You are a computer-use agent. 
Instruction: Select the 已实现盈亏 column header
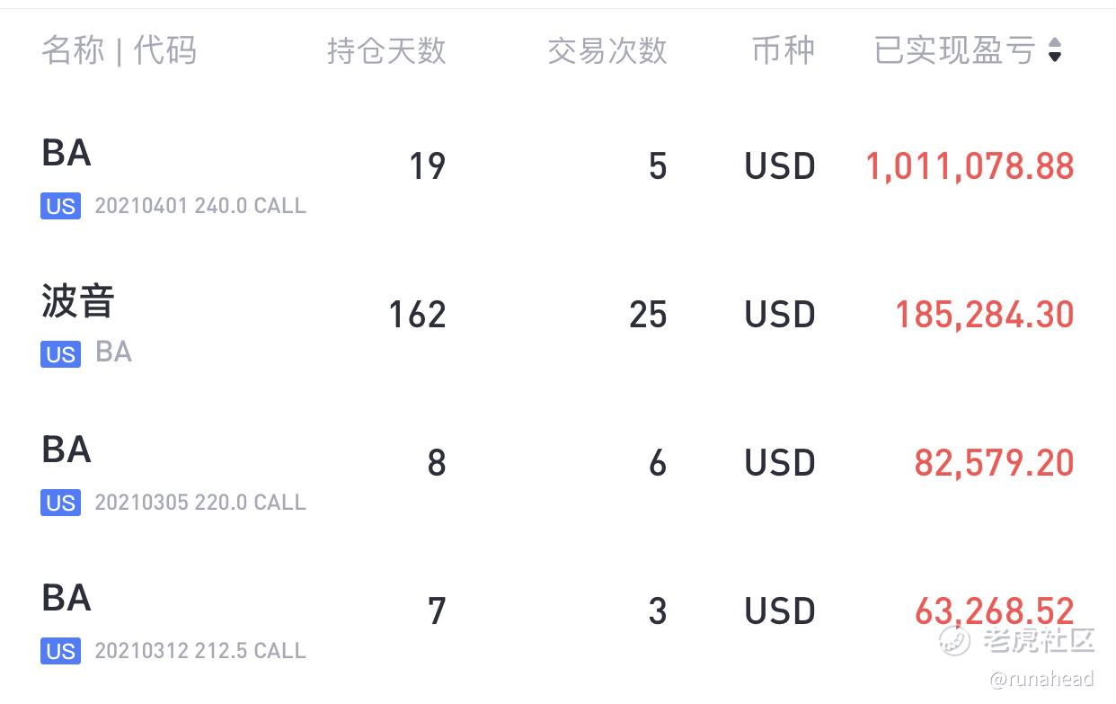pos(955,50)
